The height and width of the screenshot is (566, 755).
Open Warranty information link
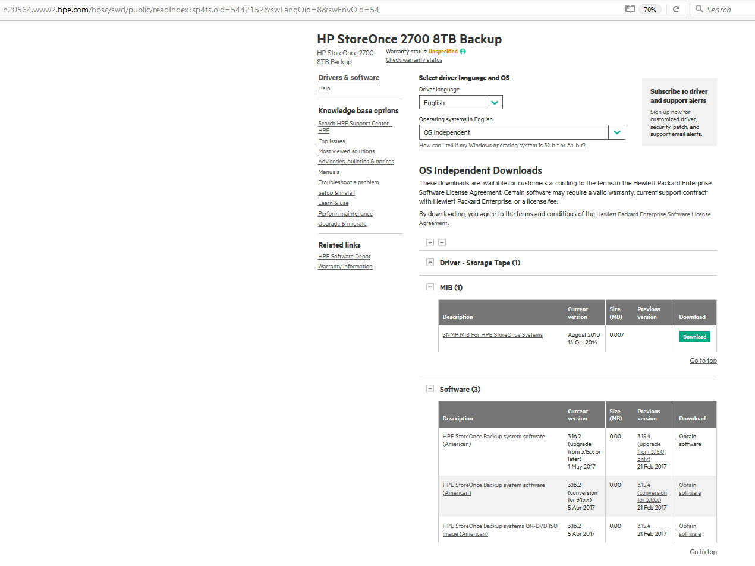coord(345,267)
